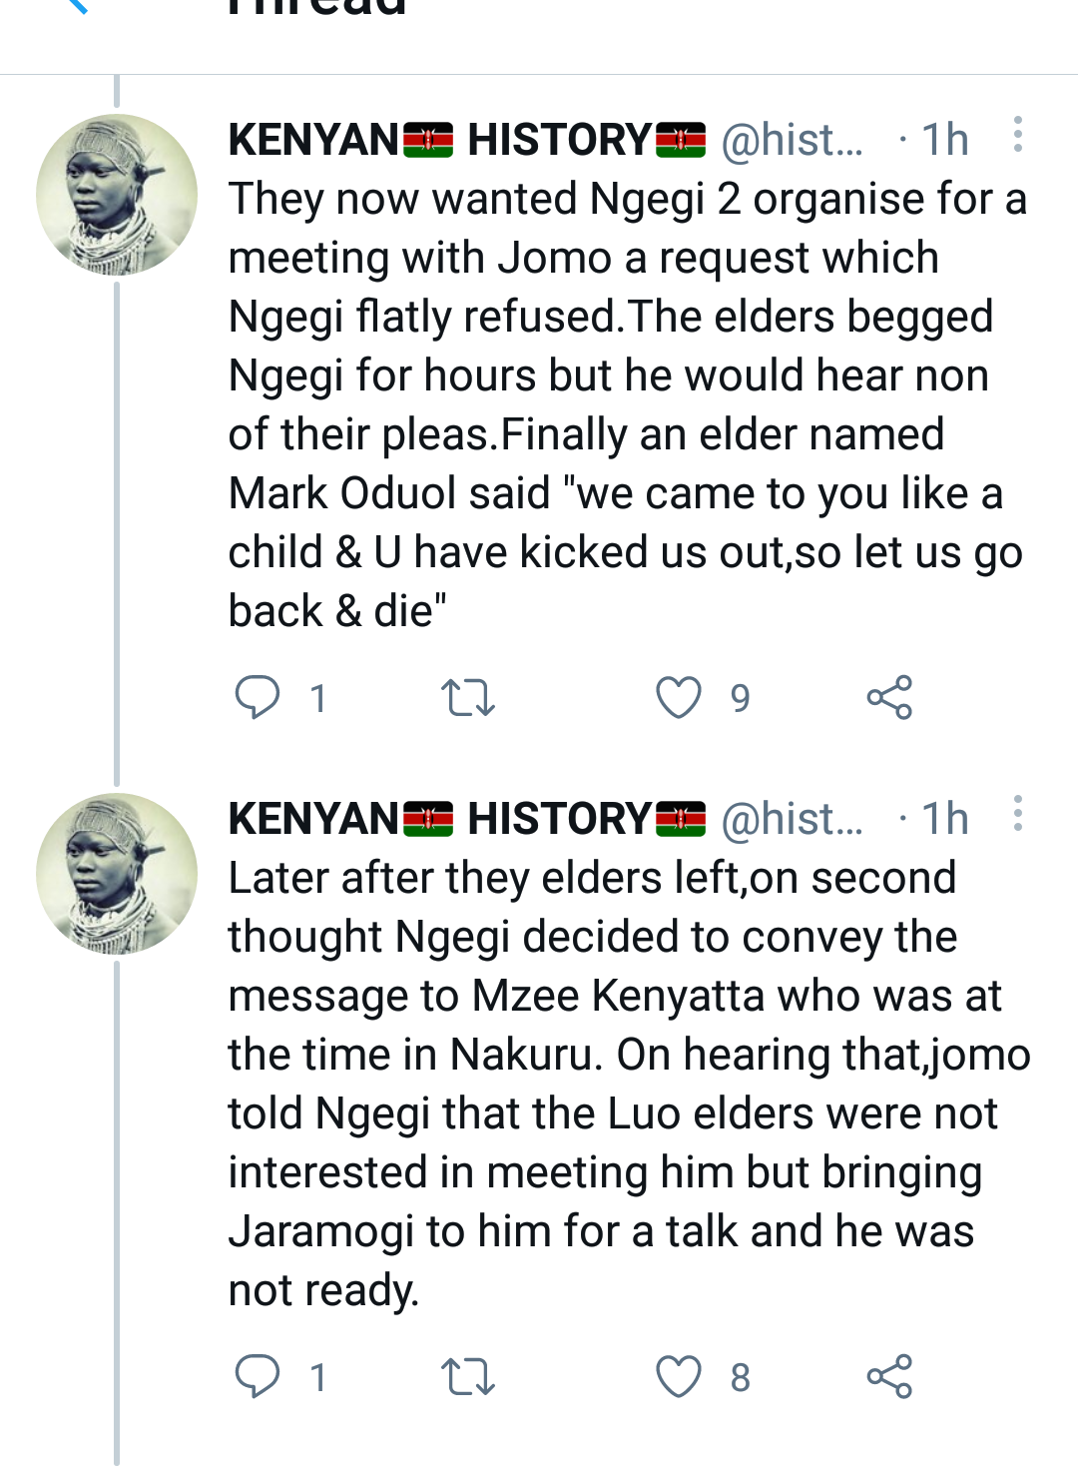The height and width of the screenshot is (1469, 1078).
Task: Open the second tweet's 1h timestamp
Action: [x=943, y=819]
